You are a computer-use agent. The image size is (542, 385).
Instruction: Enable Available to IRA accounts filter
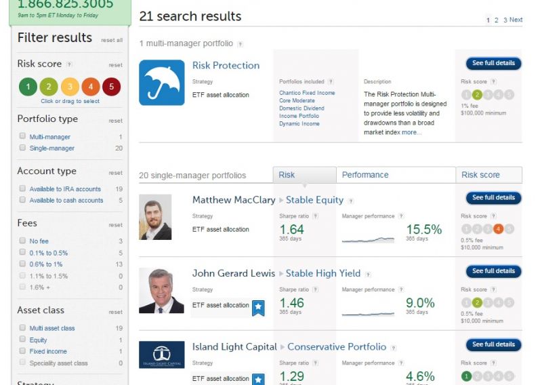22,188
